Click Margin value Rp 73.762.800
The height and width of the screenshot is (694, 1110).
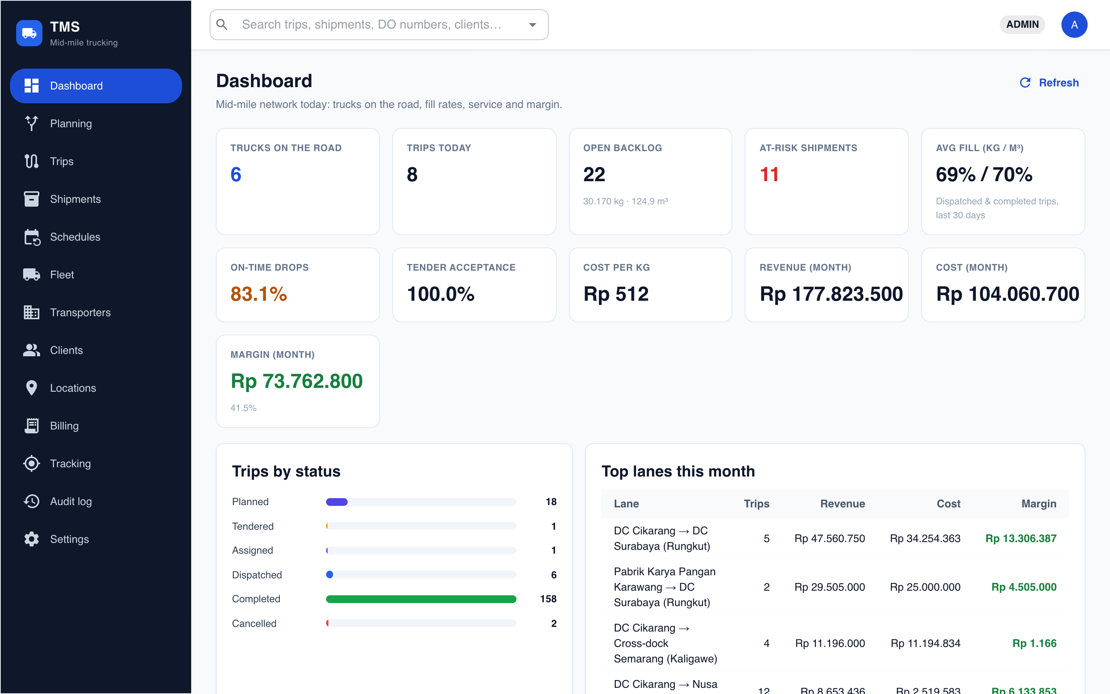tap(296, 381)
